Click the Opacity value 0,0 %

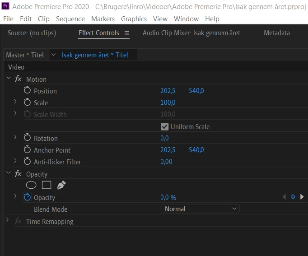(x=168, y=197)
